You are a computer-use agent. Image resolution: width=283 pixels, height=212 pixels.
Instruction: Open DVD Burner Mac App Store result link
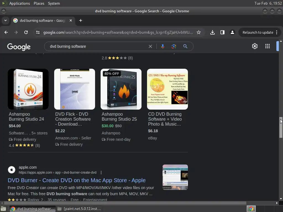[x=77, y=180]
